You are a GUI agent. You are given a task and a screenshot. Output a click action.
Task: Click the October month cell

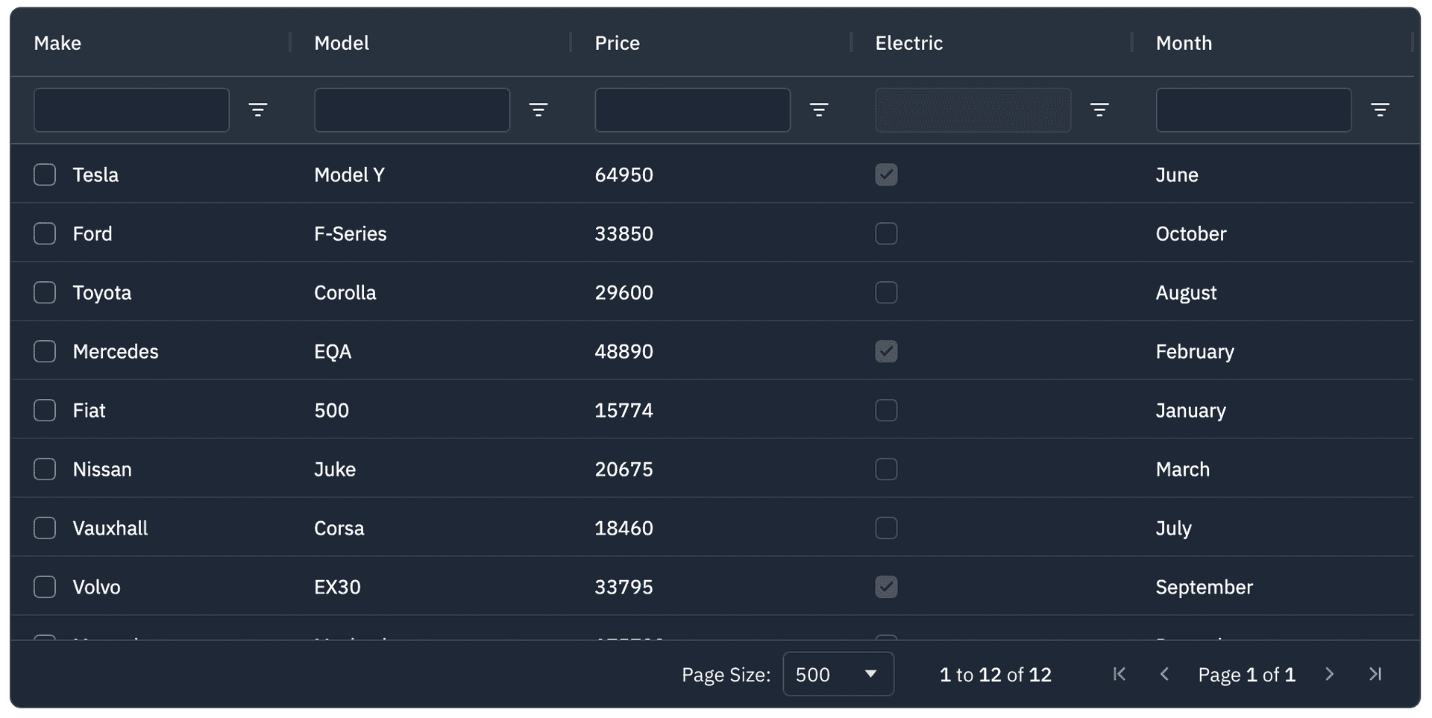click(x=1191, y=233)
